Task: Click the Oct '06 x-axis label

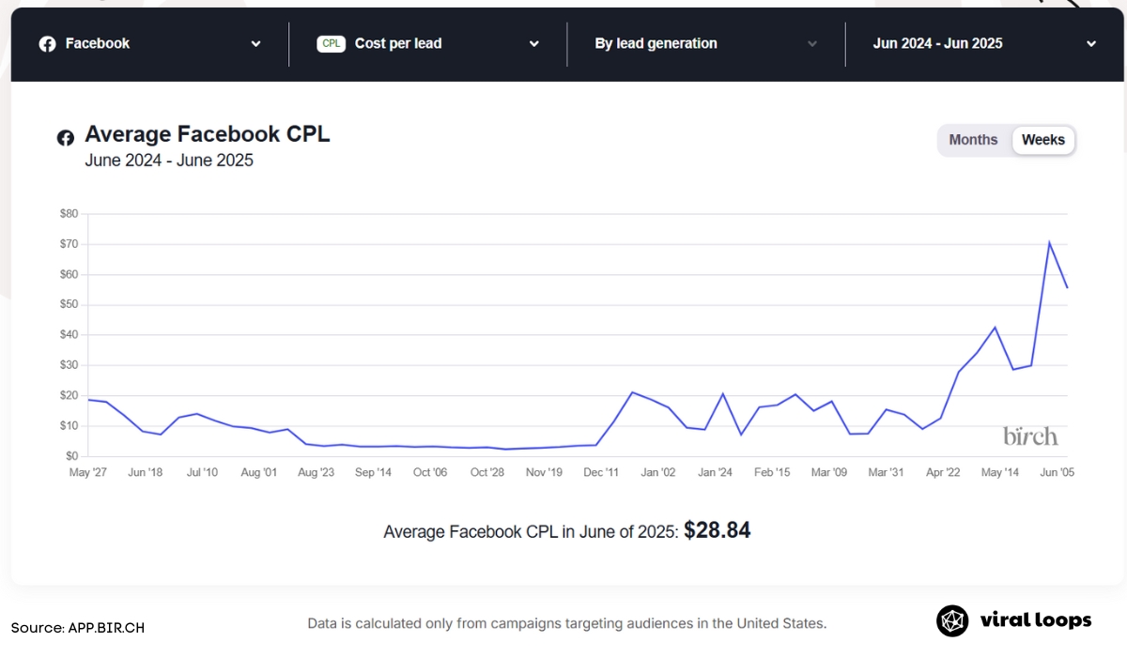Action: pyautogui.click(x=429, y=472)
